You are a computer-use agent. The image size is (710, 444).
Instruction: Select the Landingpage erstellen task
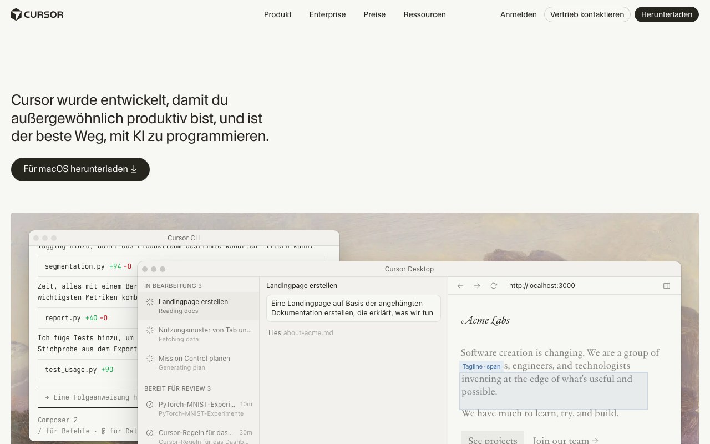coord(198,306)
